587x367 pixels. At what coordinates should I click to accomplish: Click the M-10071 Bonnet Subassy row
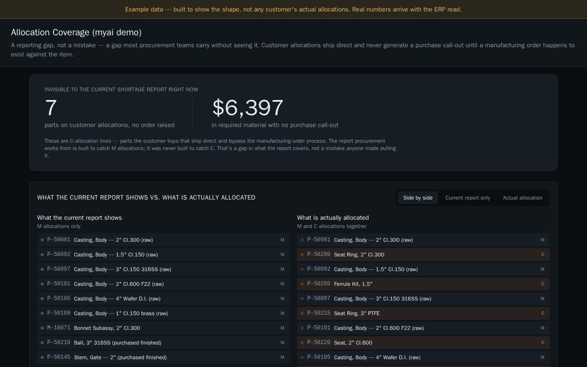(163, 328)
